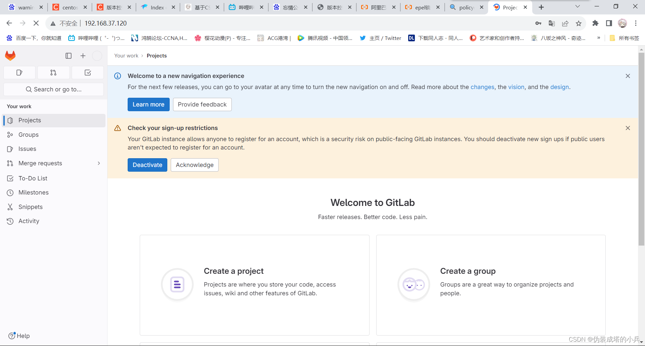Click the translate page icon
645x346 pixels.
tap(552, 23)
